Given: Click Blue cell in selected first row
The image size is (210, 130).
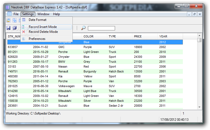Looking at the screenshot, I should click(x=86, y=42).
